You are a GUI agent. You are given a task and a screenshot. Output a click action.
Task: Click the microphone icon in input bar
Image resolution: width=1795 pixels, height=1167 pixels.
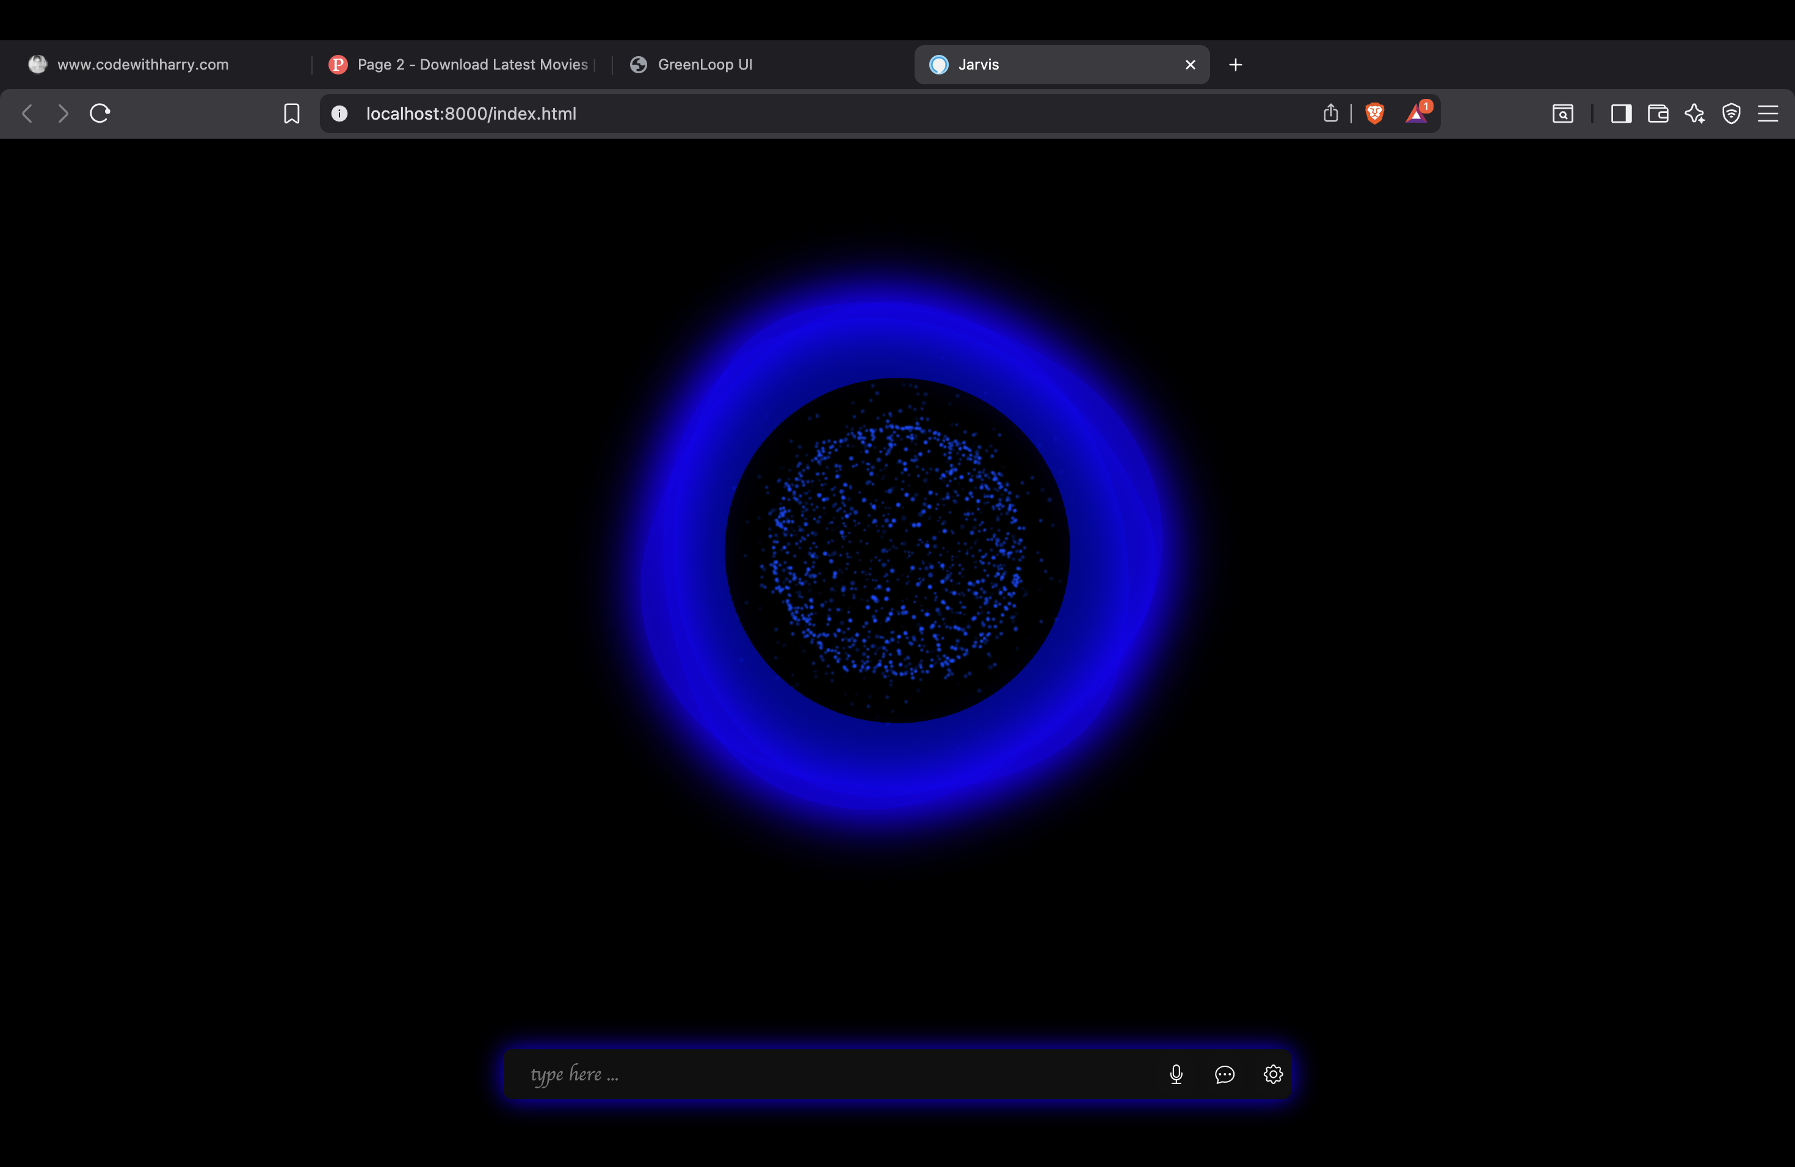click(x=1176, y=1074)
